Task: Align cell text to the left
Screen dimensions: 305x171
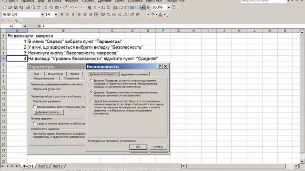Action: 80,15
